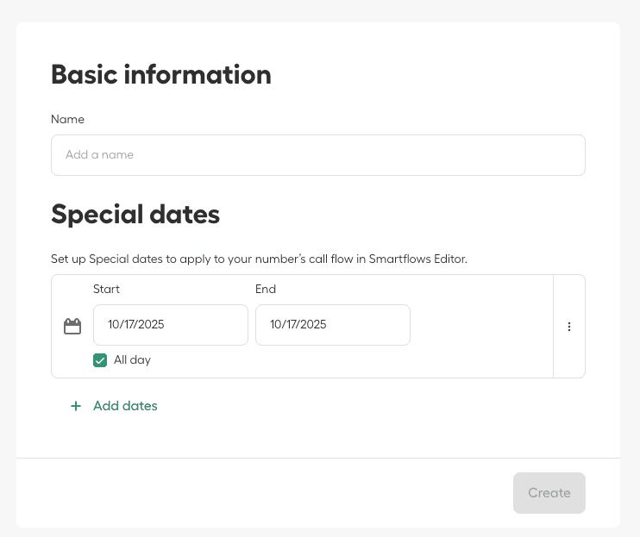
Task: Click the Special dates heading
Action: pos(135,214)
